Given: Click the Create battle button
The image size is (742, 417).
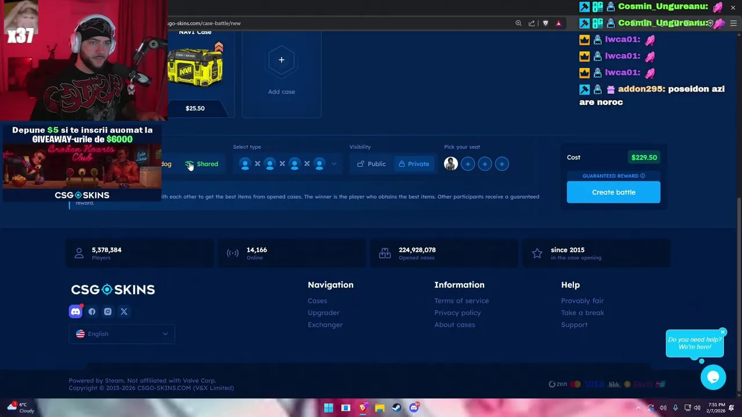Looking at the screenshot, I should tap(613, 192).
